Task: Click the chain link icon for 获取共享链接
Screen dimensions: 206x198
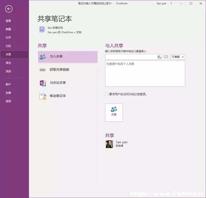Action: 42,70
